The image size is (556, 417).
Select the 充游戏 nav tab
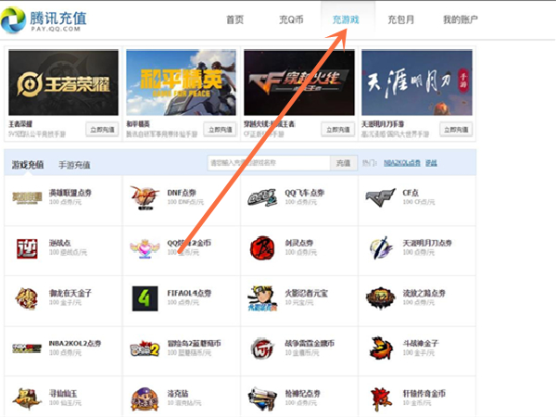[346, 19]
